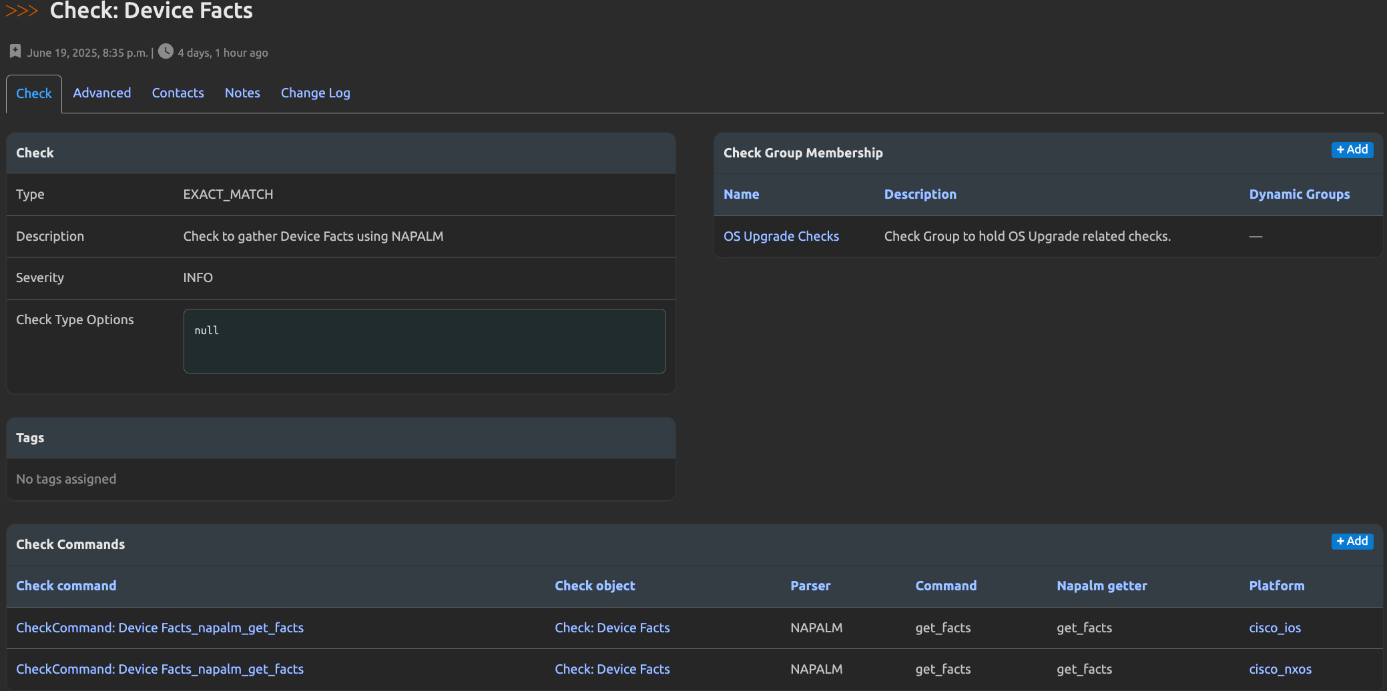Add a new Check Command
This screenshot has height=691, width=1387.
1352,542
